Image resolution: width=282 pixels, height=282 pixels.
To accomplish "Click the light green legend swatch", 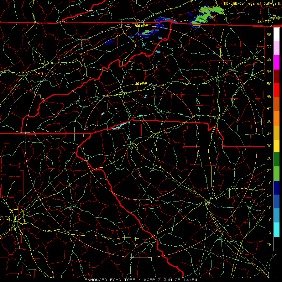I will (x=277, y=174).
